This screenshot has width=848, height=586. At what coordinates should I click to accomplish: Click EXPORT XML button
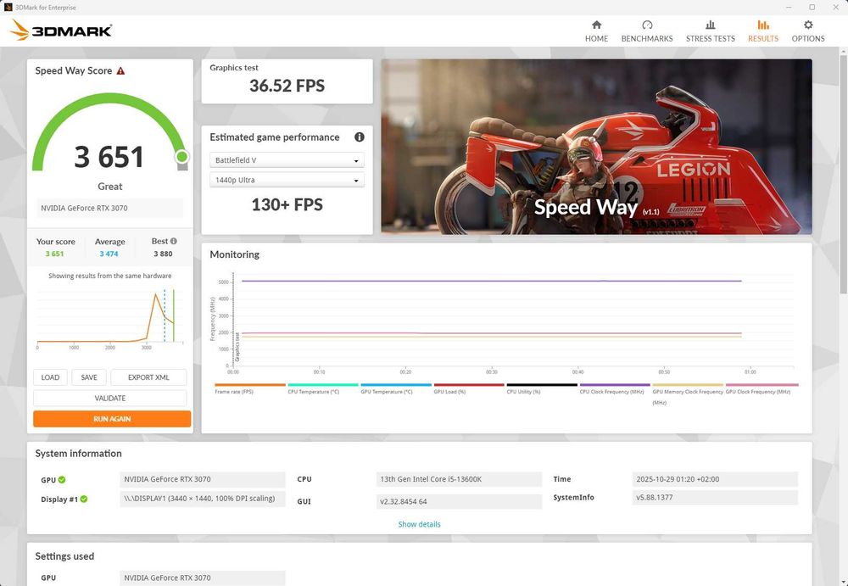[x=148, y=377]
